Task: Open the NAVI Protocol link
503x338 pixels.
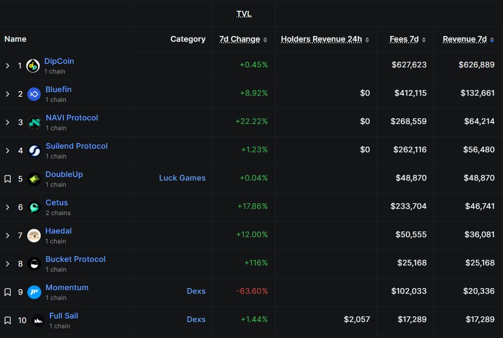Action: (x=72, y=118)
